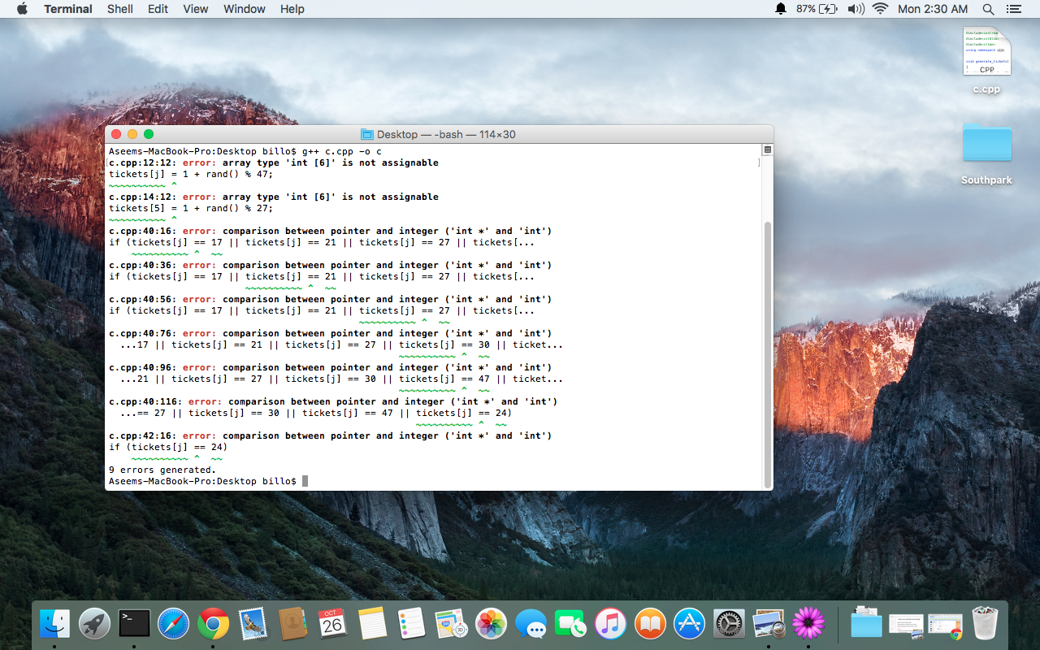Open the volume control in menu bar
The width and height of the screenshot is (1040, 650).
[x=856, y=9]
